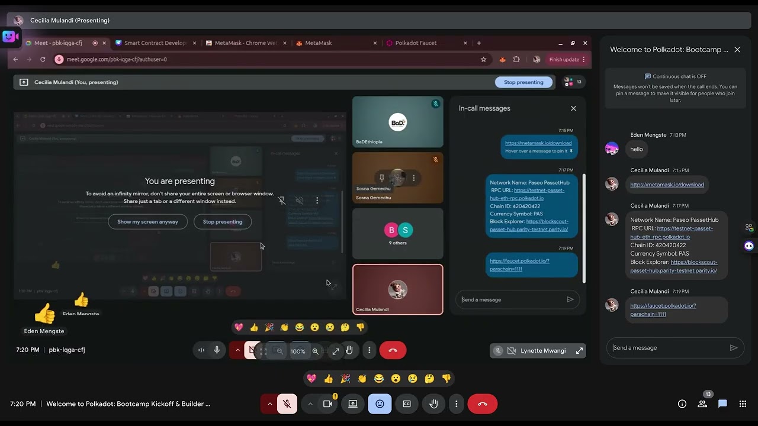Viewport: 758px width, 426px height.
Task: Send the party popper reaction in bottom row
Action: 345,379
